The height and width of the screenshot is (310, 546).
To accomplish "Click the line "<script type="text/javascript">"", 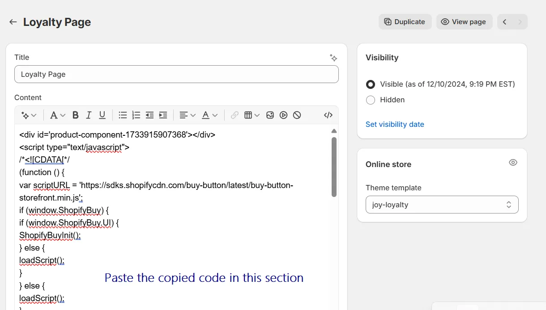I will pos(74,147).
